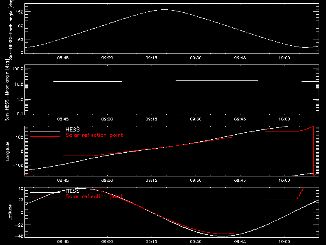Click the 20 tick on the Latitude plot
The height and width of the screenshot is (245, 326).
[21, 200]
